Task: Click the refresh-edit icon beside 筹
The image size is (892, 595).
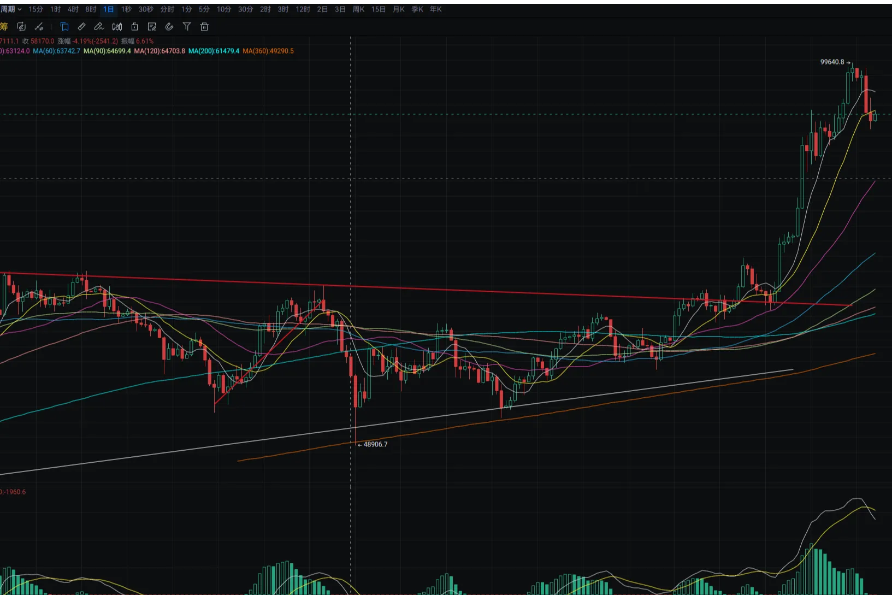Action: [x=21, y=26]
